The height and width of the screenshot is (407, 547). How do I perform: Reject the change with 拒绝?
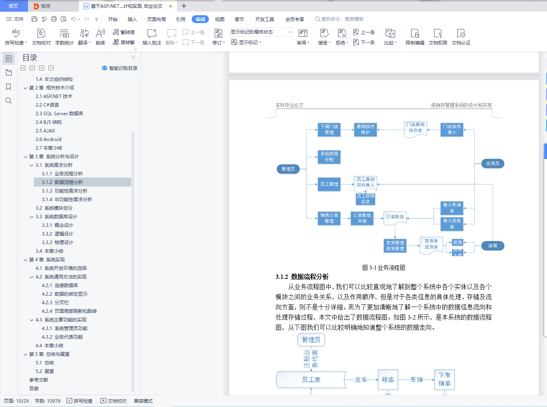[342, 37]
